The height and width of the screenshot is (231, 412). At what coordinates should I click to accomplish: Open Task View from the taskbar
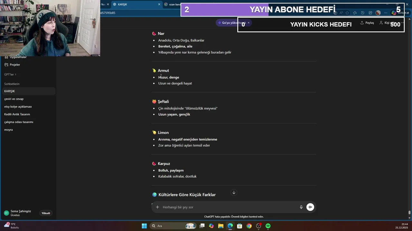202,226
